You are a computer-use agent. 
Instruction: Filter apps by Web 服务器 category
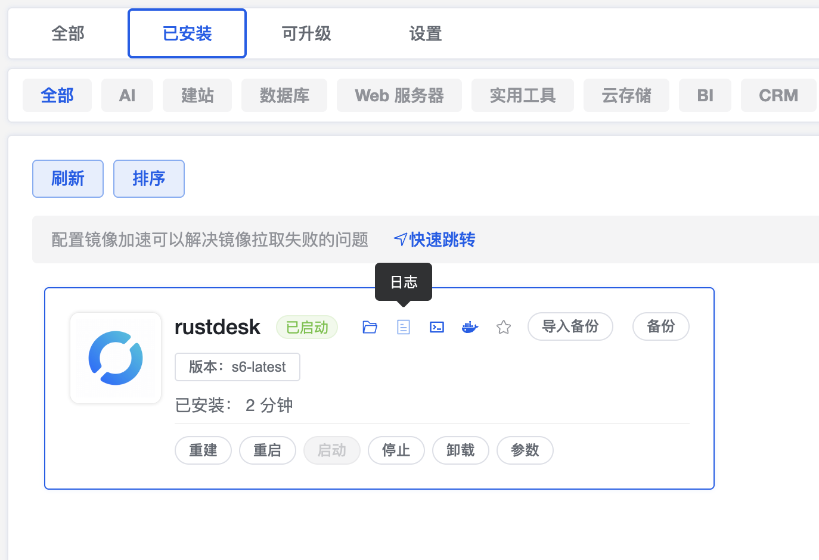point(399,95)
